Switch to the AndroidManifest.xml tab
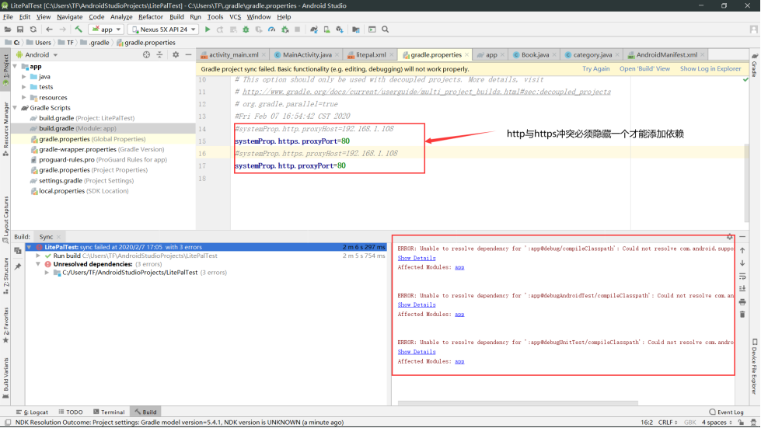 coord(666,55)
